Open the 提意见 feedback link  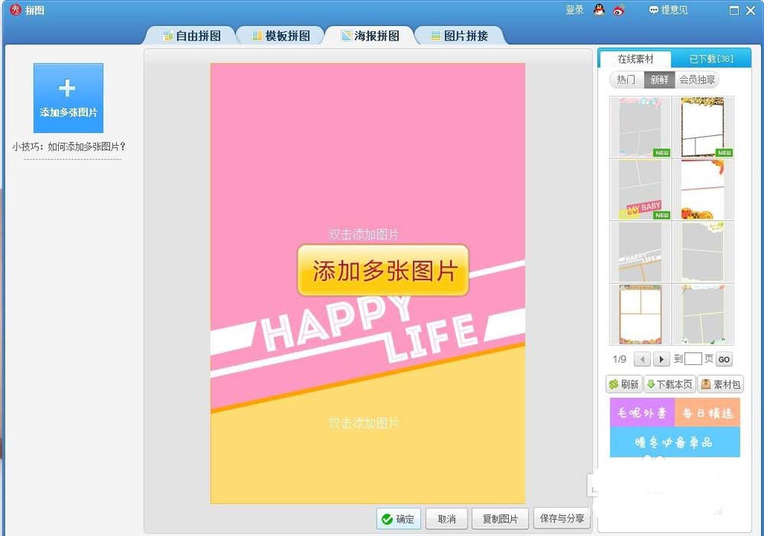tap(668, 10)
